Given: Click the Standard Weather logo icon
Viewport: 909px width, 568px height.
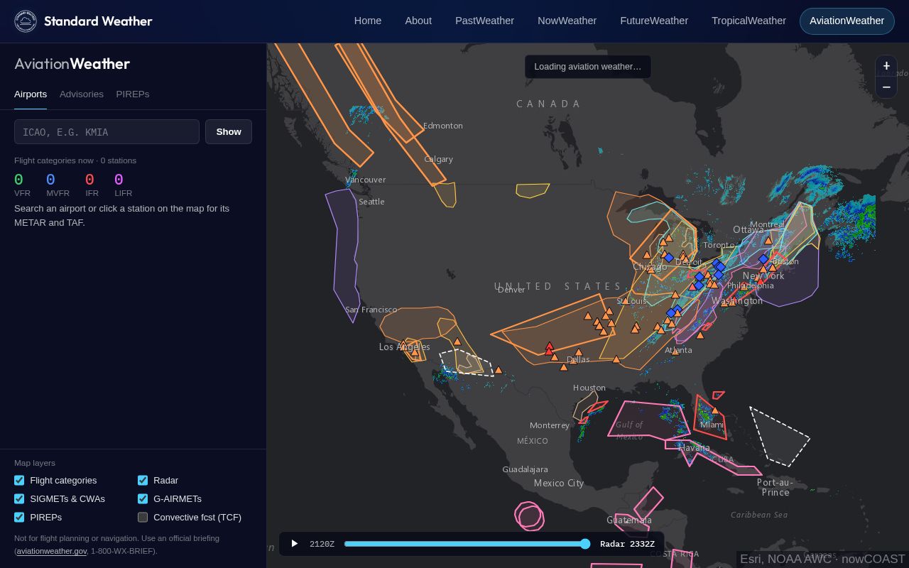Looking at the screenshot, I should point(26,21).
